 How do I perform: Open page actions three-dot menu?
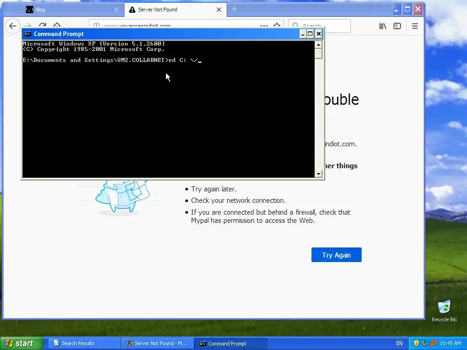(264, 26)
